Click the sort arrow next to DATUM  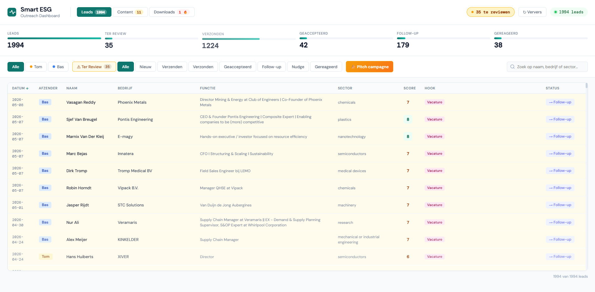[x=27, y=88]
